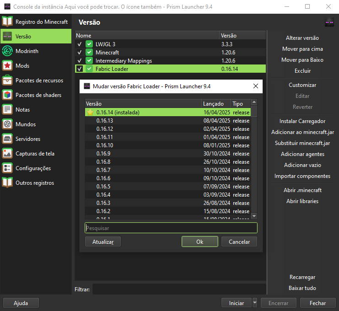Select version 0.16.5 row

point(168,186)
